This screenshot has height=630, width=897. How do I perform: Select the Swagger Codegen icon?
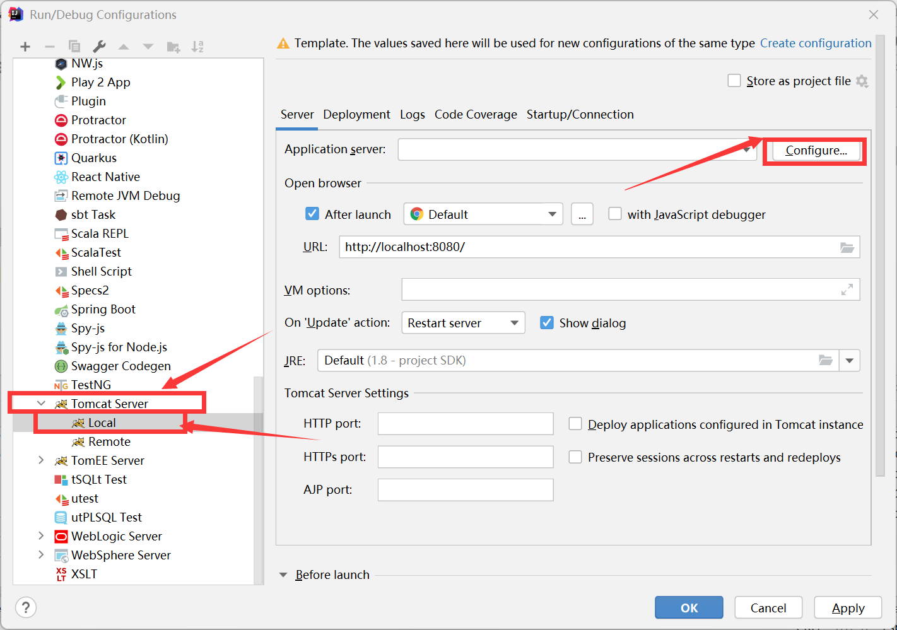[x=61, y=366]
